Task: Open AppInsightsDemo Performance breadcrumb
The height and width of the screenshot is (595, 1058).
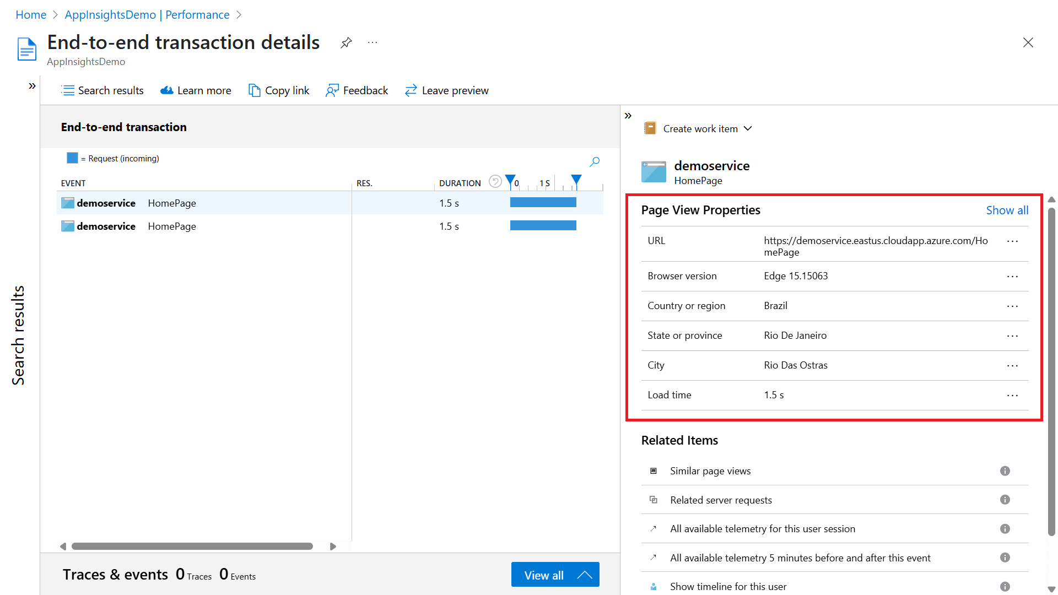Action: pyautogui.click(x=147, y=15)
